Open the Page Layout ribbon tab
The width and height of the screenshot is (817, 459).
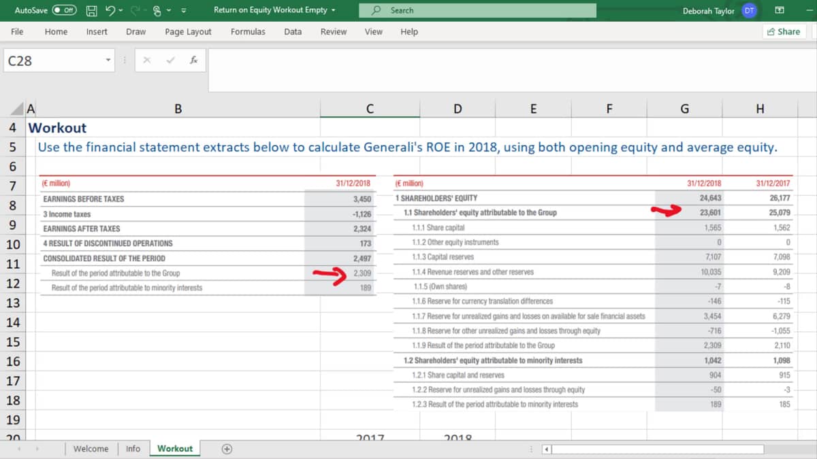pos(188,31)
